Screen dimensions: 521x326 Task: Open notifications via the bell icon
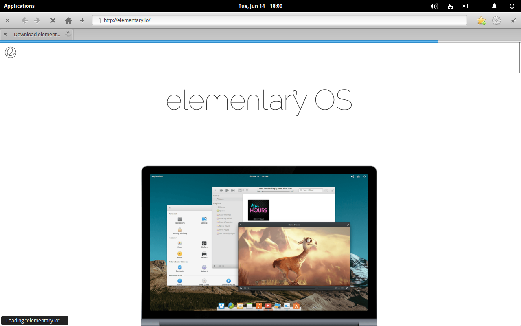pos(494,6)
